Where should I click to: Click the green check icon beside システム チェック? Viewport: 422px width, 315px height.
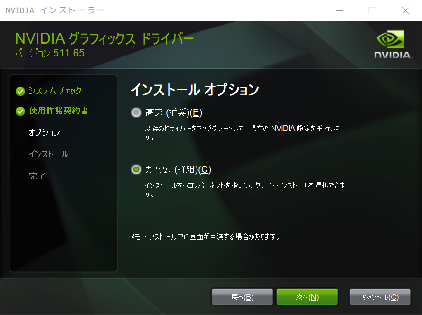20,92
